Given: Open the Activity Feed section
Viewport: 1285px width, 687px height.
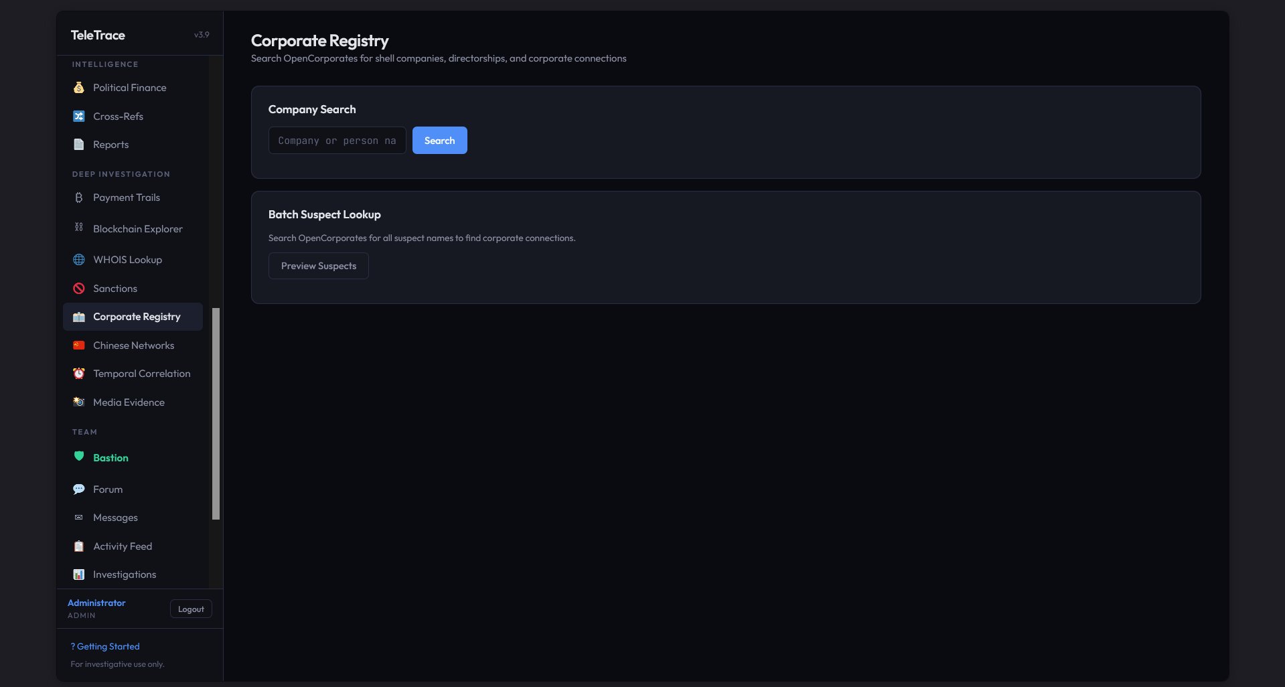Looking at the screenshot, I should [123, 546].
